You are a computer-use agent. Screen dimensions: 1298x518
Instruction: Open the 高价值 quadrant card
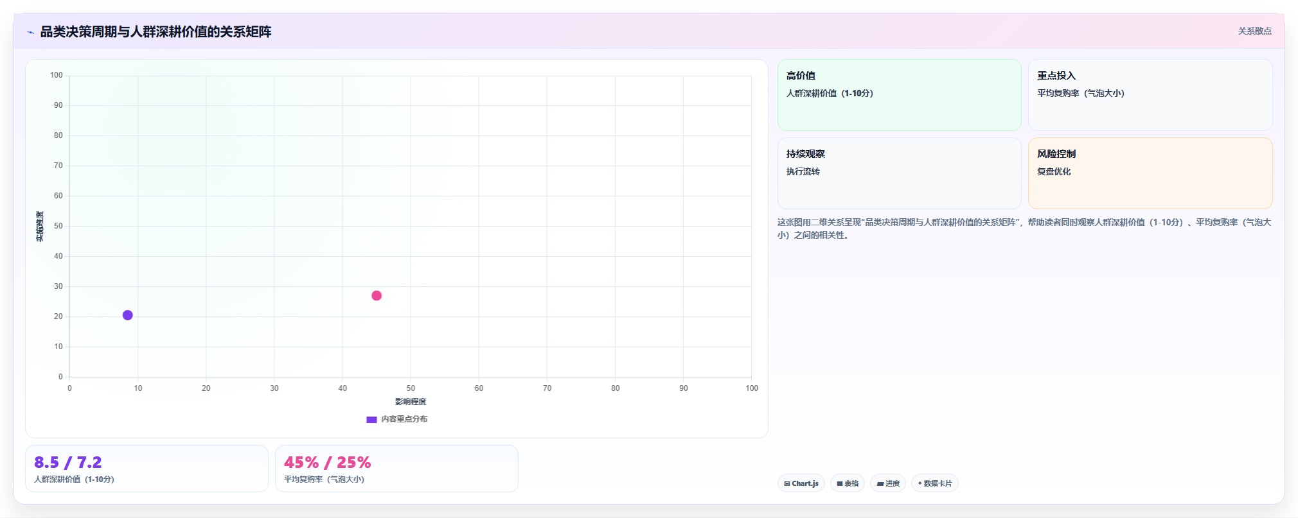(899, 95)
